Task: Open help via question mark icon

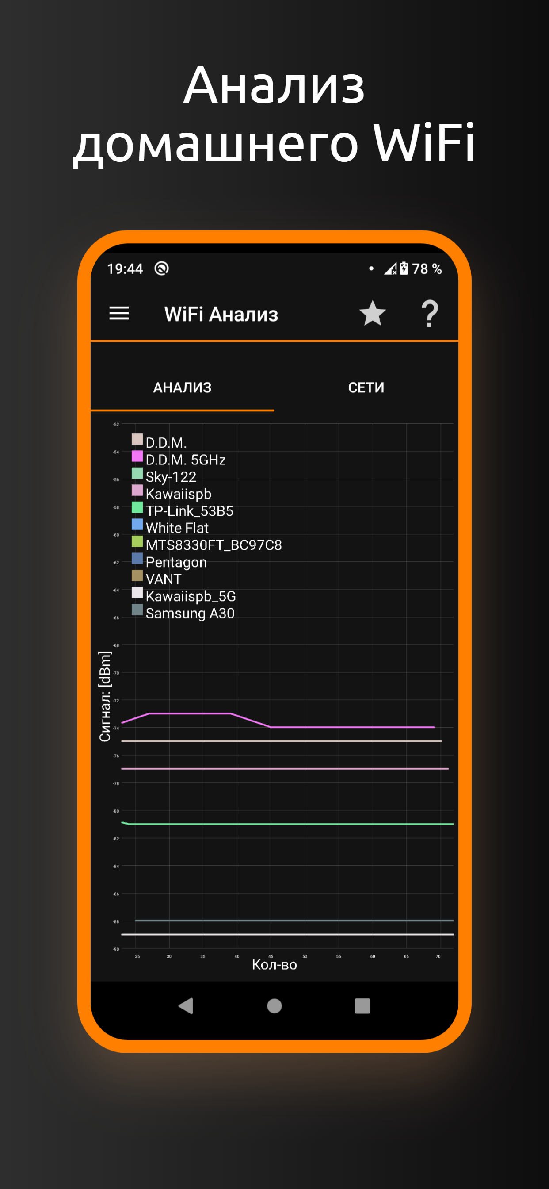Action: point(430,314)
